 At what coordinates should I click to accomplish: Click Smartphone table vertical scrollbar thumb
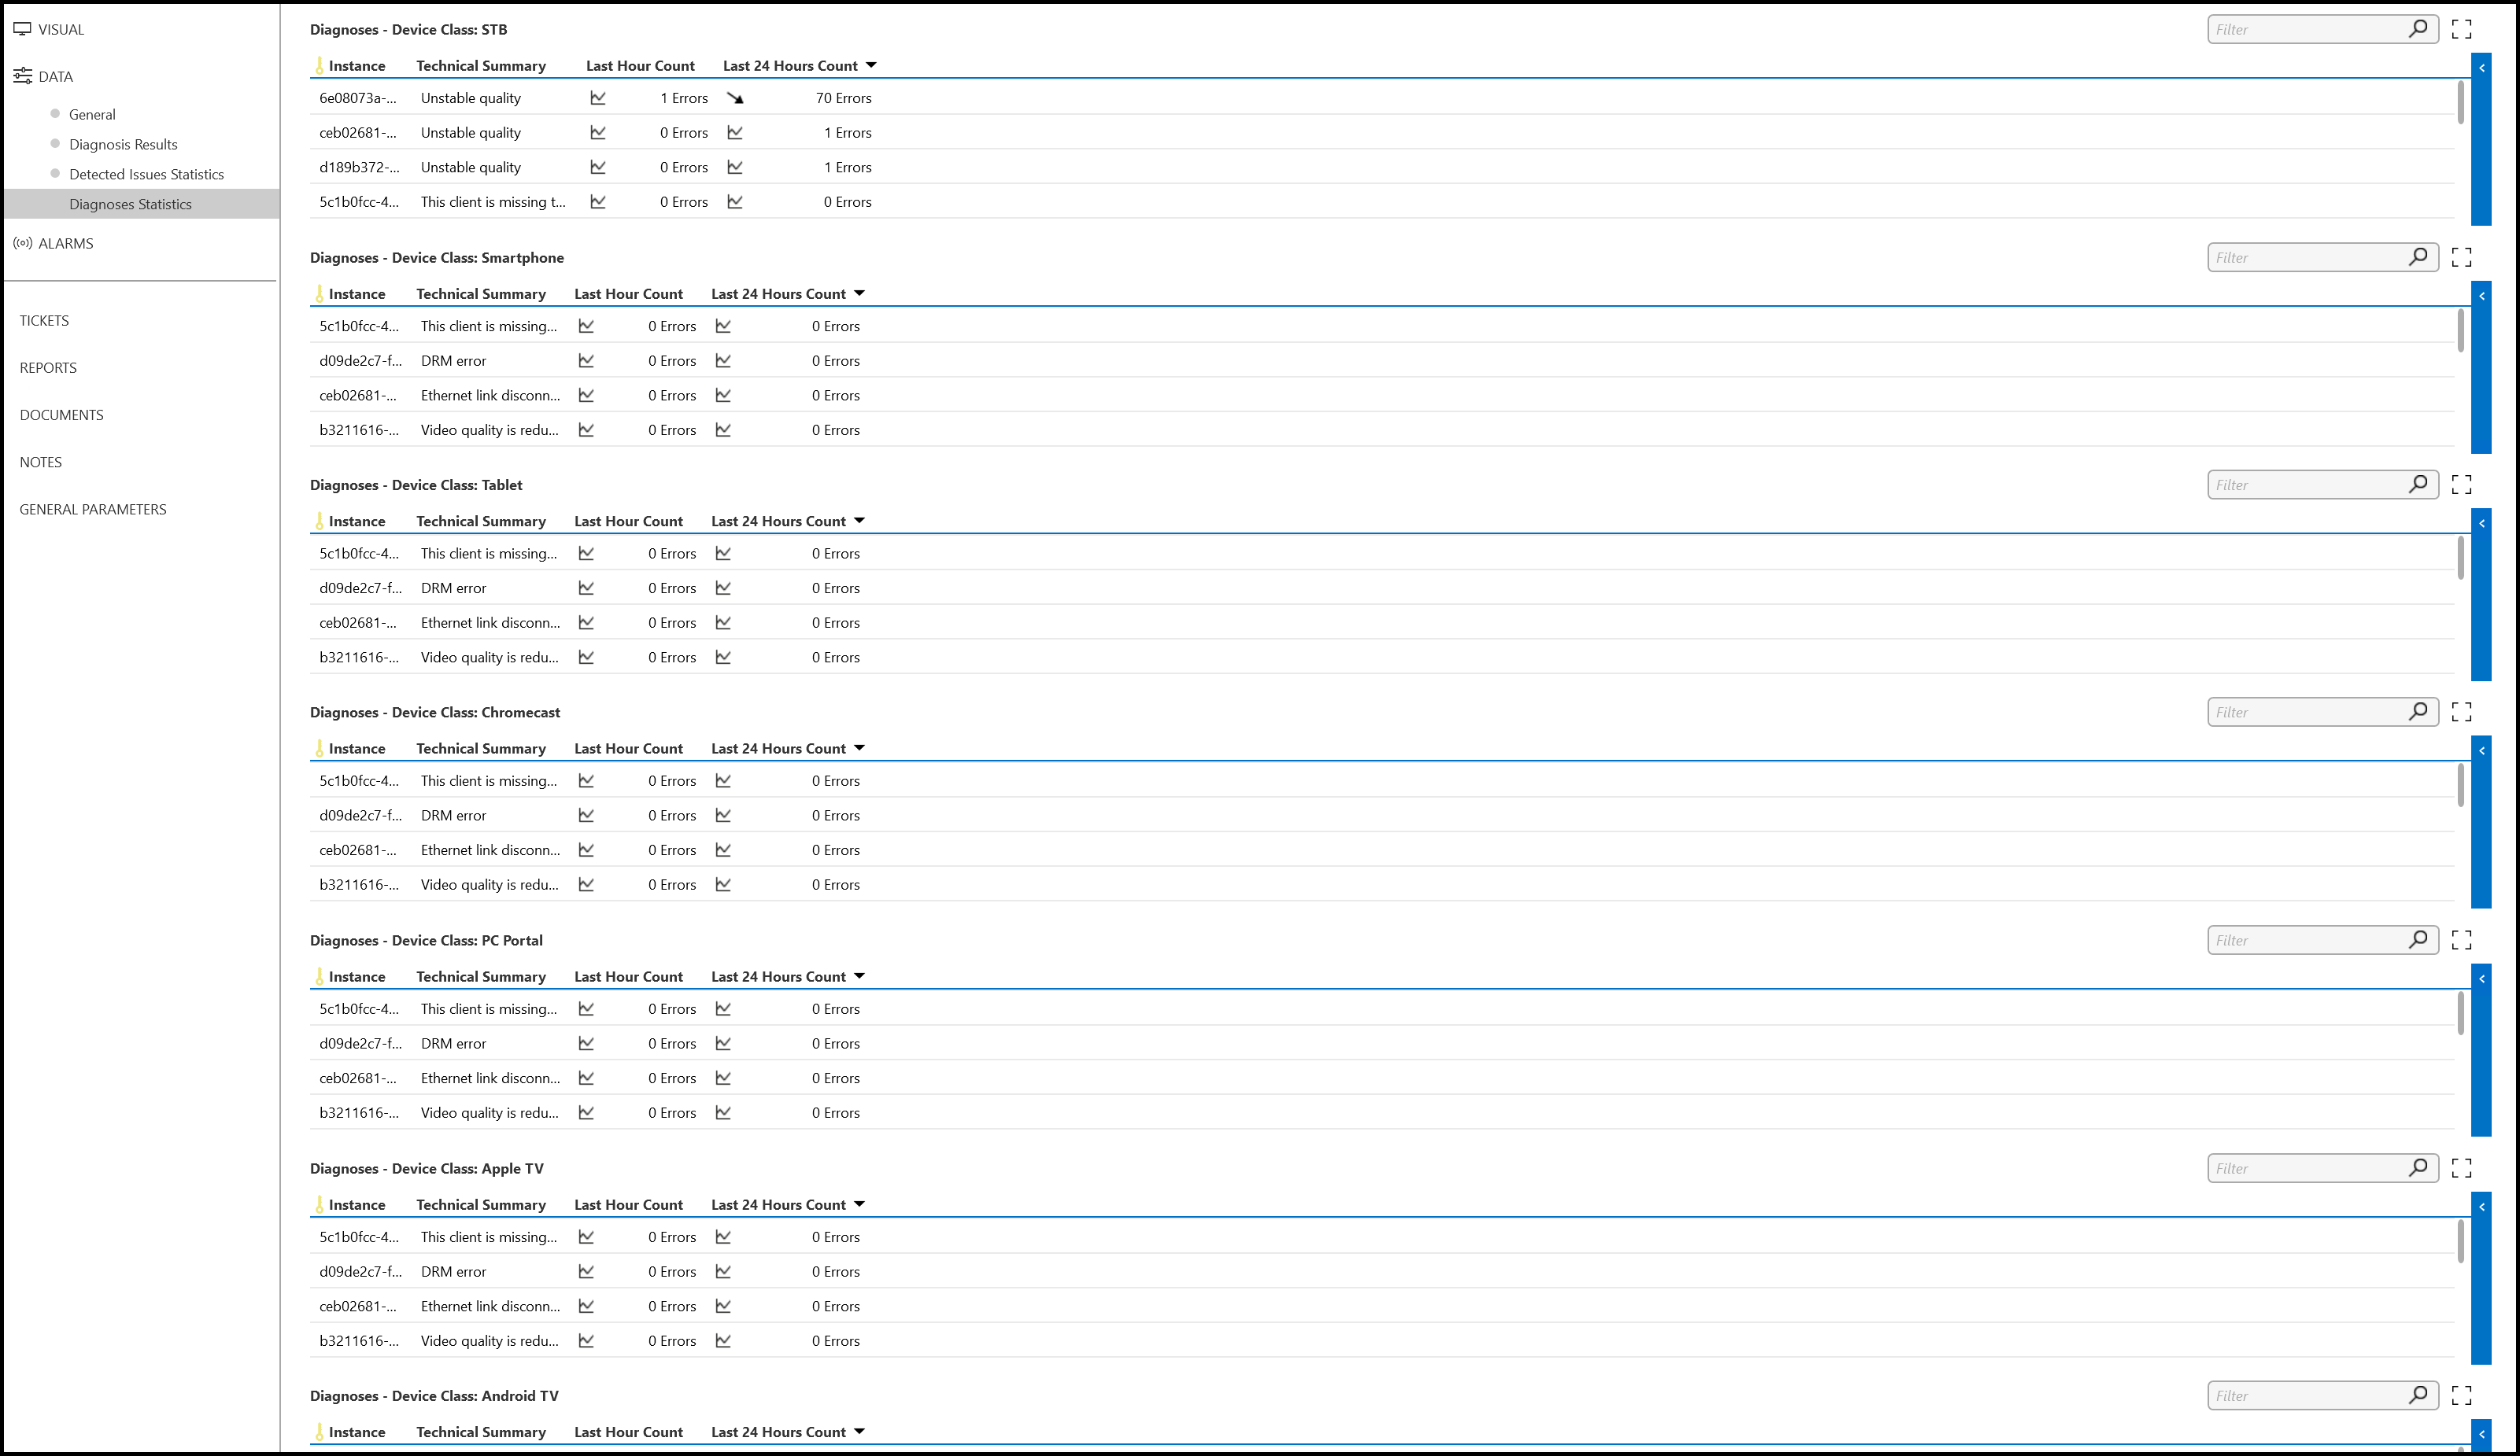[x=2460, y=331]
